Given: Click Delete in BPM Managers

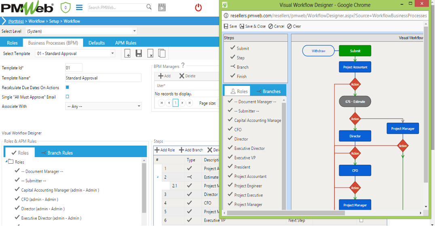Looking at the screenshot, I should point(187,76).
